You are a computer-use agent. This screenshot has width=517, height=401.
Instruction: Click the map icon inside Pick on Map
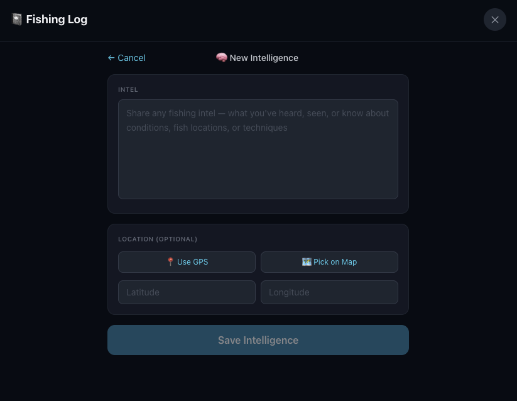click(307, 261)
